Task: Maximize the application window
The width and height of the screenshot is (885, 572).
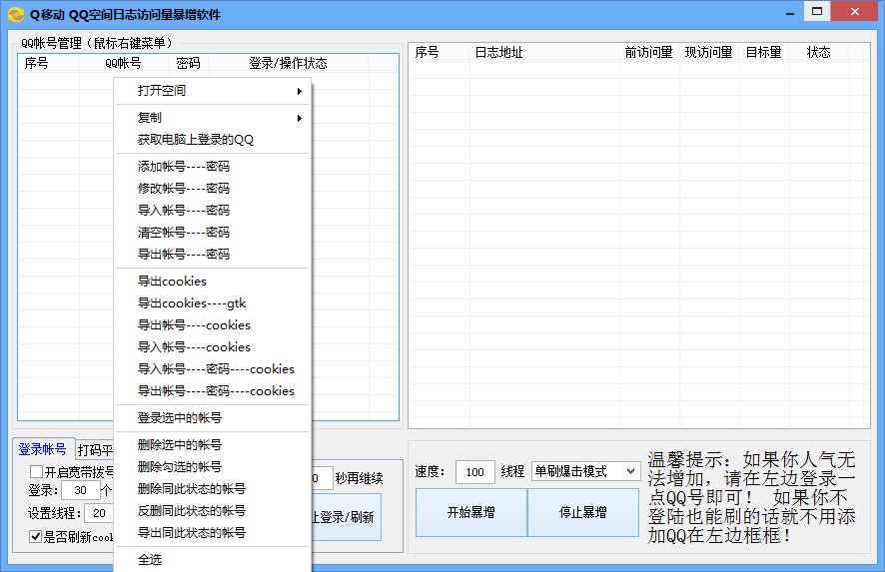Action: 817,11
